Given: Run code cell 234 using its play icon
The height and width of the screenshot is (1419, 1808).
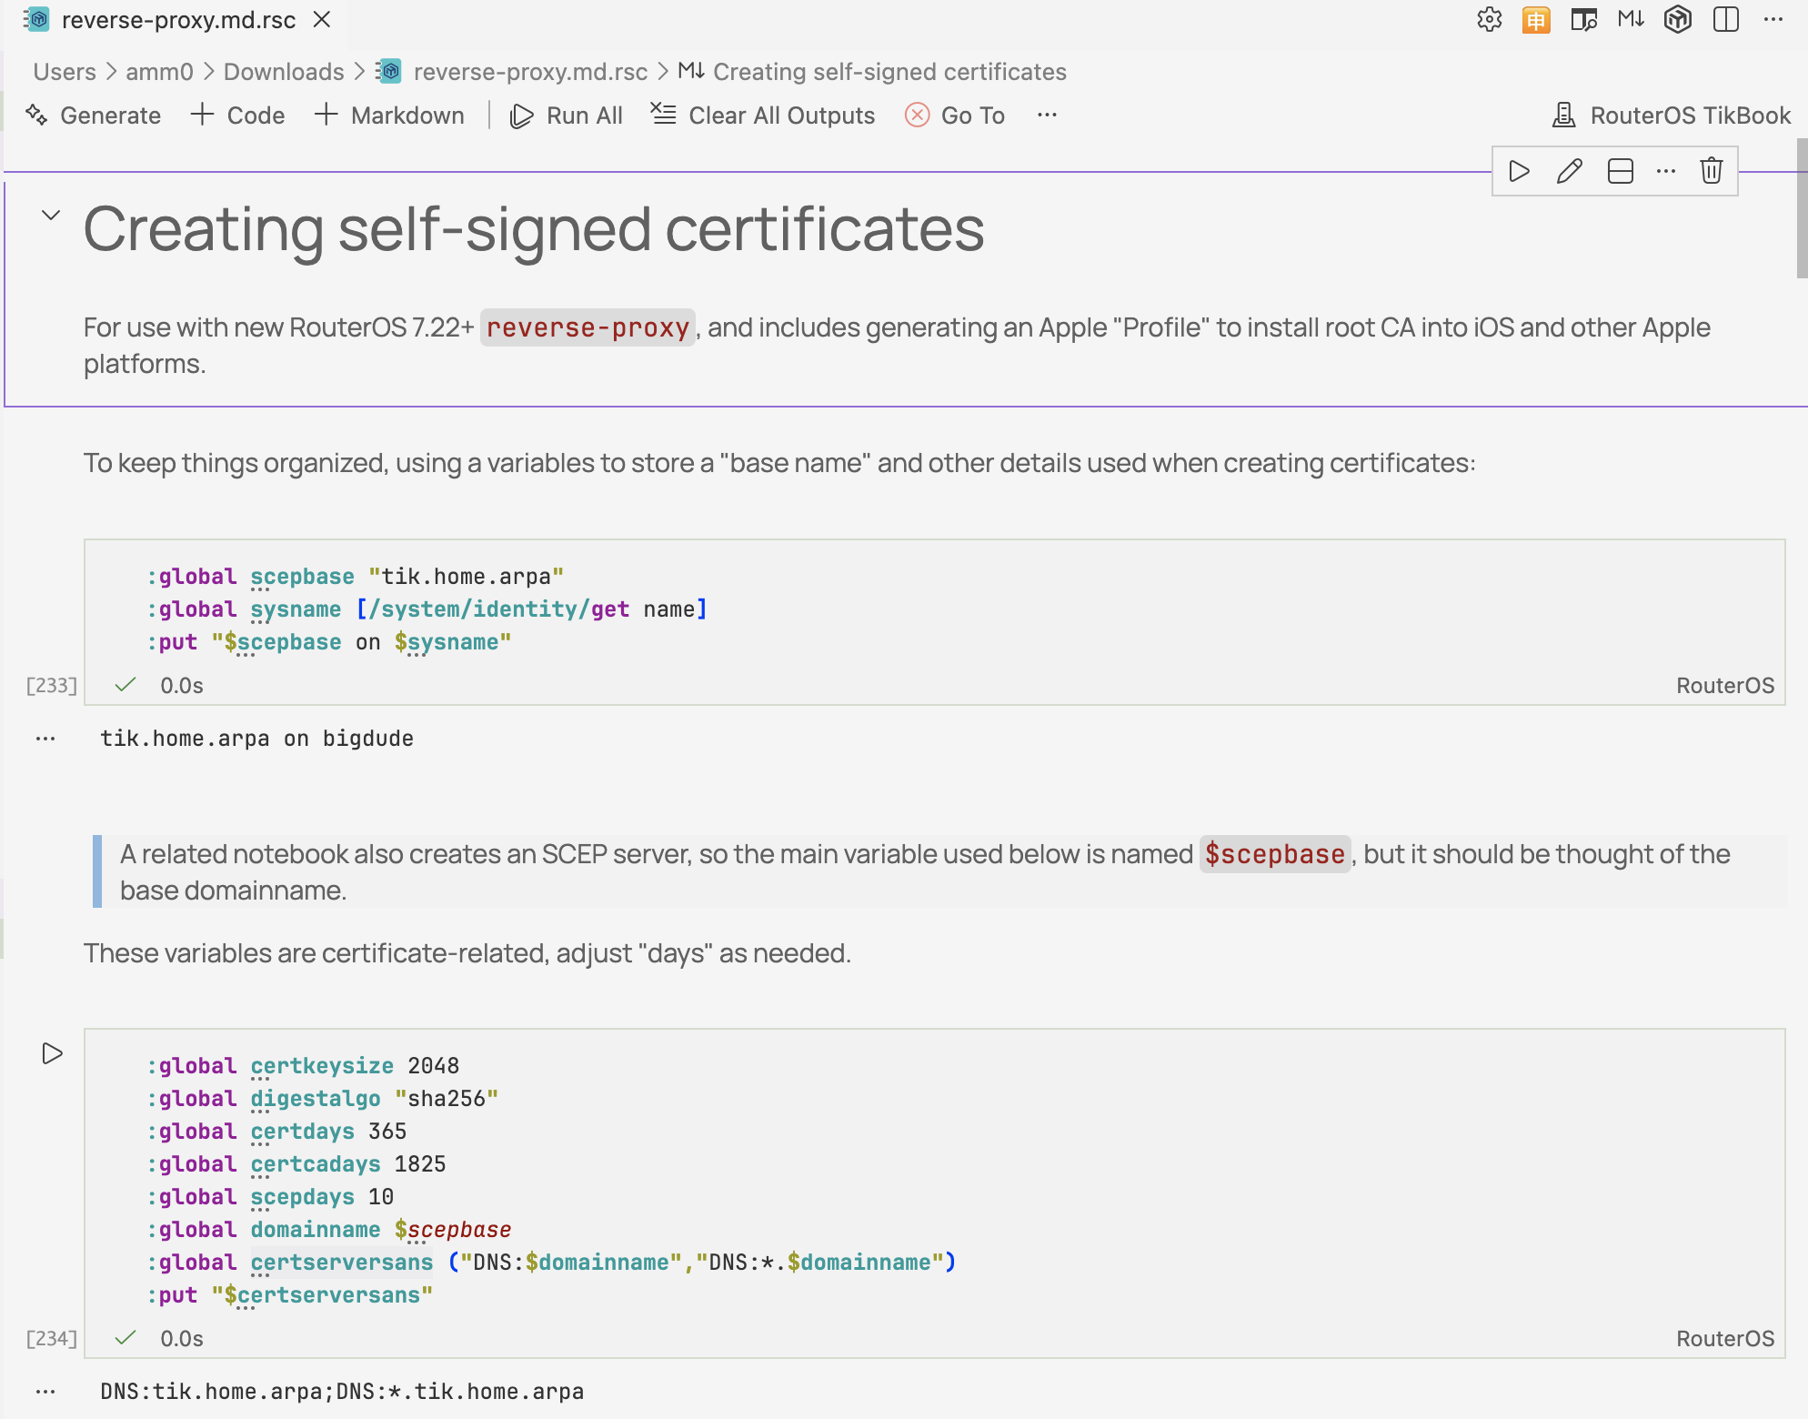Looking at the screenshot, I should click(x=51, y=1053).
